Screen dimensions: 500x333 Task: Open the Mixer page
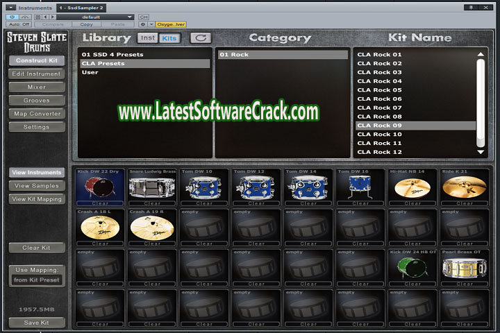click(x=37, y=87)
